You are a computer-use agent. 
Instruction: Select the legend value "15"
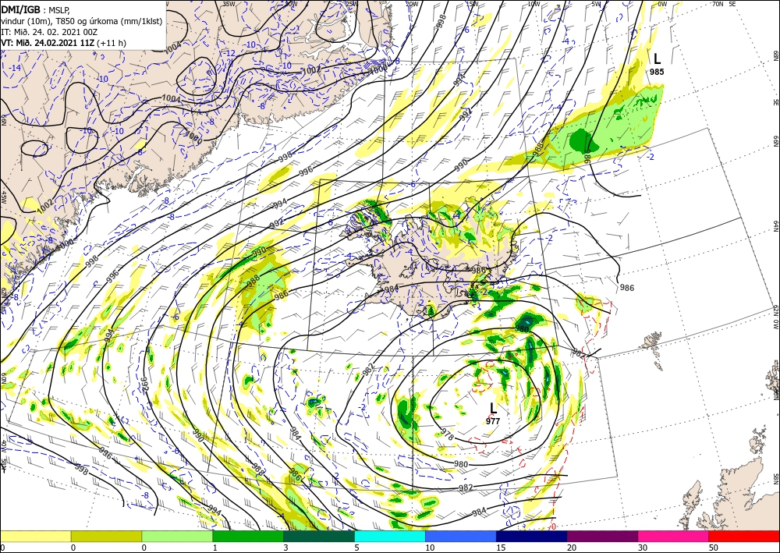coord(501,548)
